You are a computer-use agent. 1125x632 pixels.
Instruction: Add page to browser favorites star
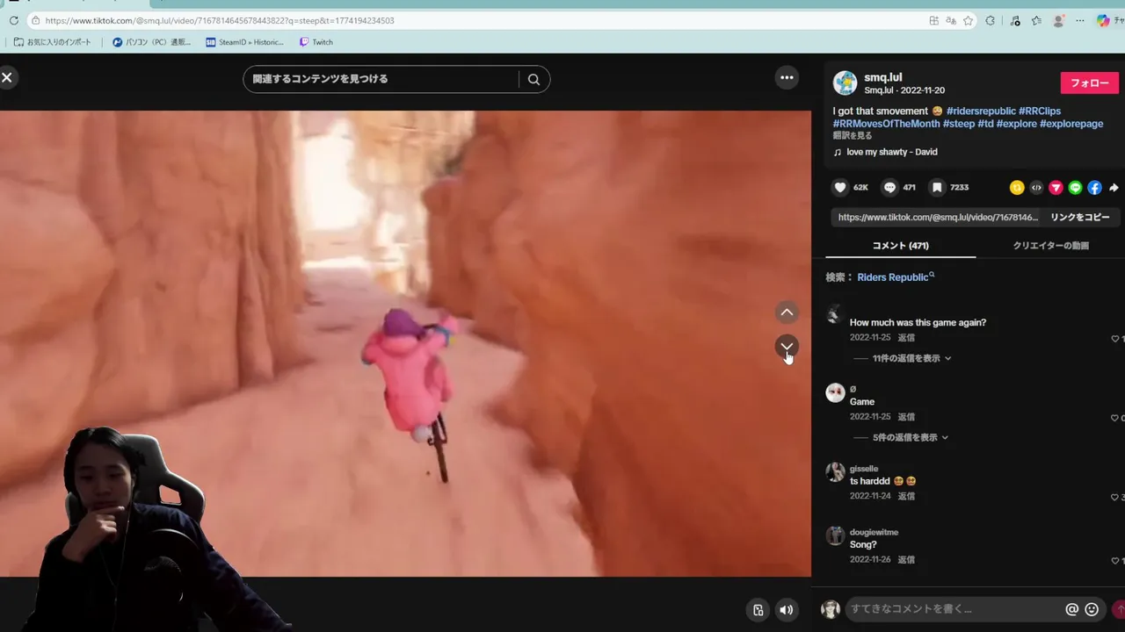968,20
